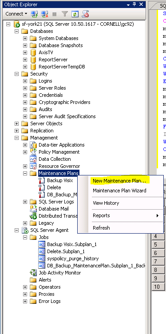Collapse the Jobs folder
Viewport: 166px width, 334px height.
tap(25, 237)
